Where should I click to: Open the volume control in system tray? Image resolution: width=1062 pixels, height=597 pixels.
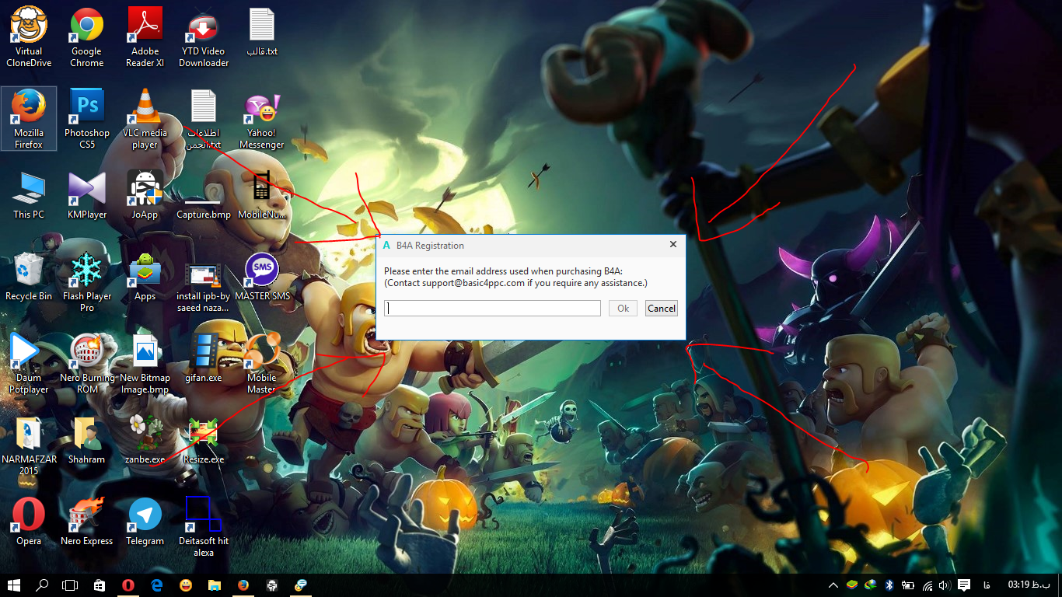pos(945,585)
